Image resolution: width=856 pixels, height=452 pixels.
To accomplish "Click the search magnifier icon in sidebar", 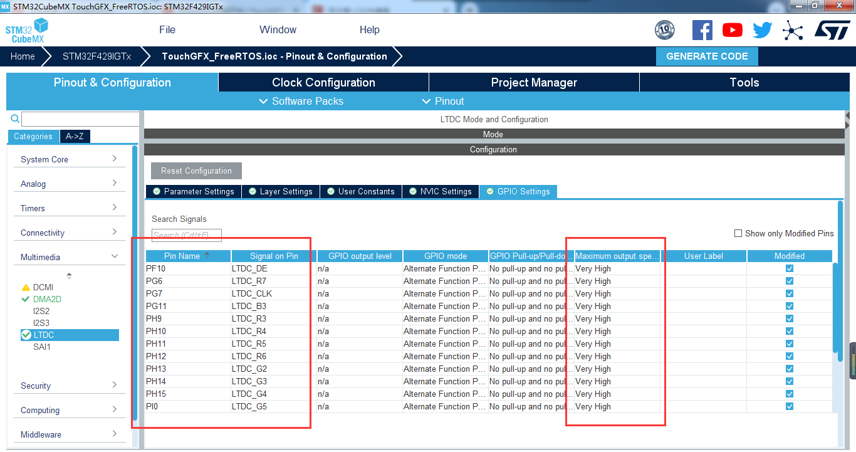I will (15, 118).
